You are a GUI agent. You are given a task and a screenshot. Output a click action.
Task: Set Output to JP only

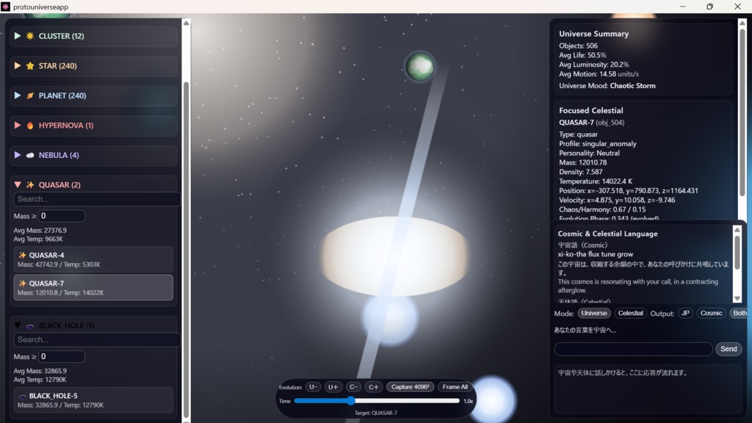point(687,313)
